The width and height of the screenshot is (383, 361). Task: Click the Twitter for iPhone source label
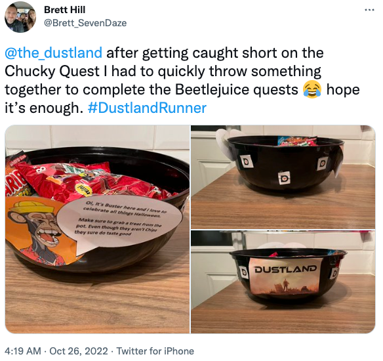[155, 351]
